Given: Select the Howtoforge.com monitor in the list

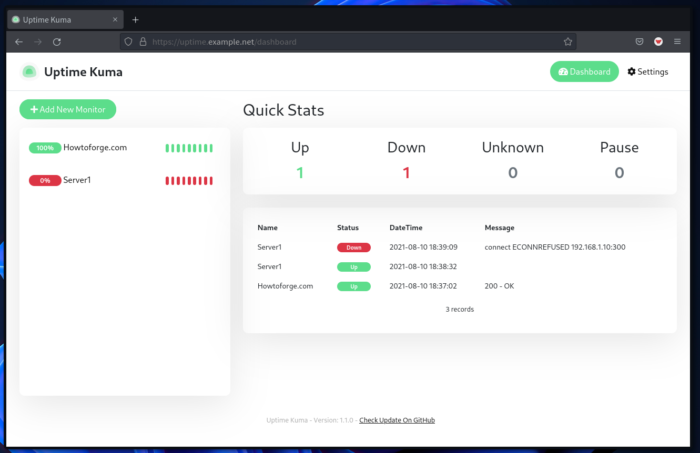Looking at the screenshot, I should click(x=125, y=148).
